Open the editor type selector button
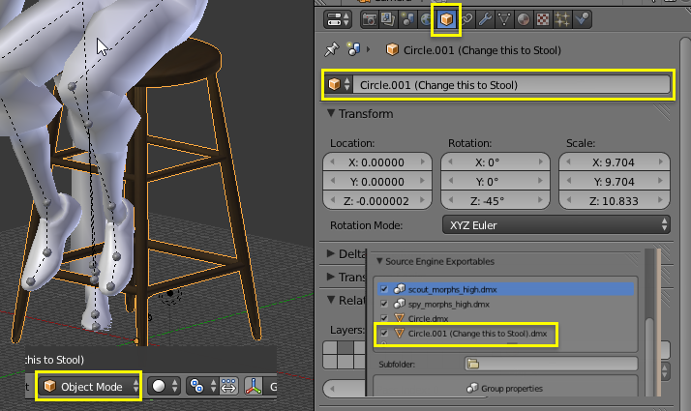 pos(337,19)
